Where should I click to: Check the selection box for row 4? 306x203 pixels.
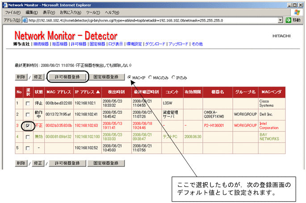[28, 137]
